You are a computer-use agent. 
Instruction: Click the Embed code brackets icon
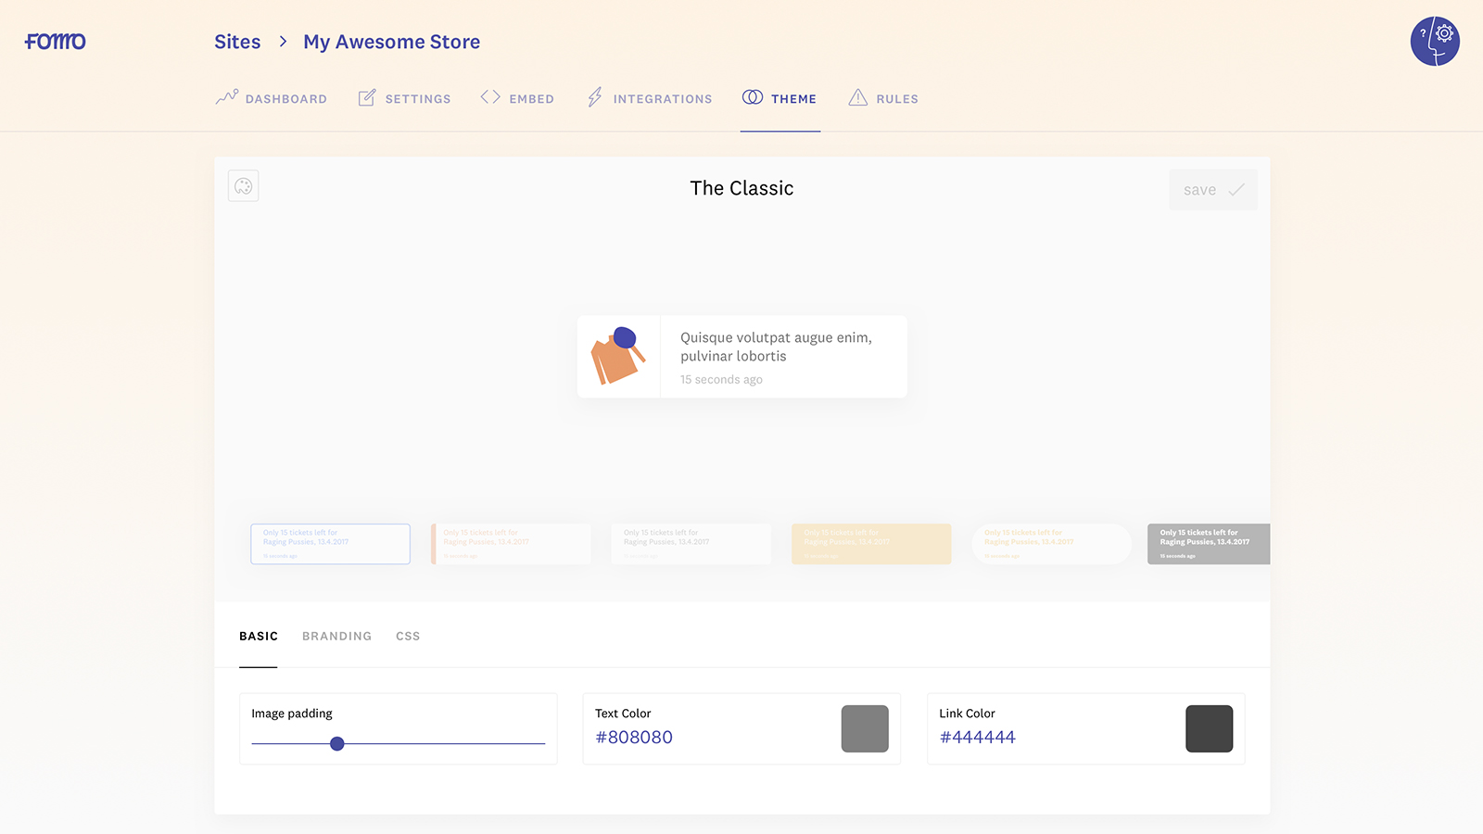[490, 97]
